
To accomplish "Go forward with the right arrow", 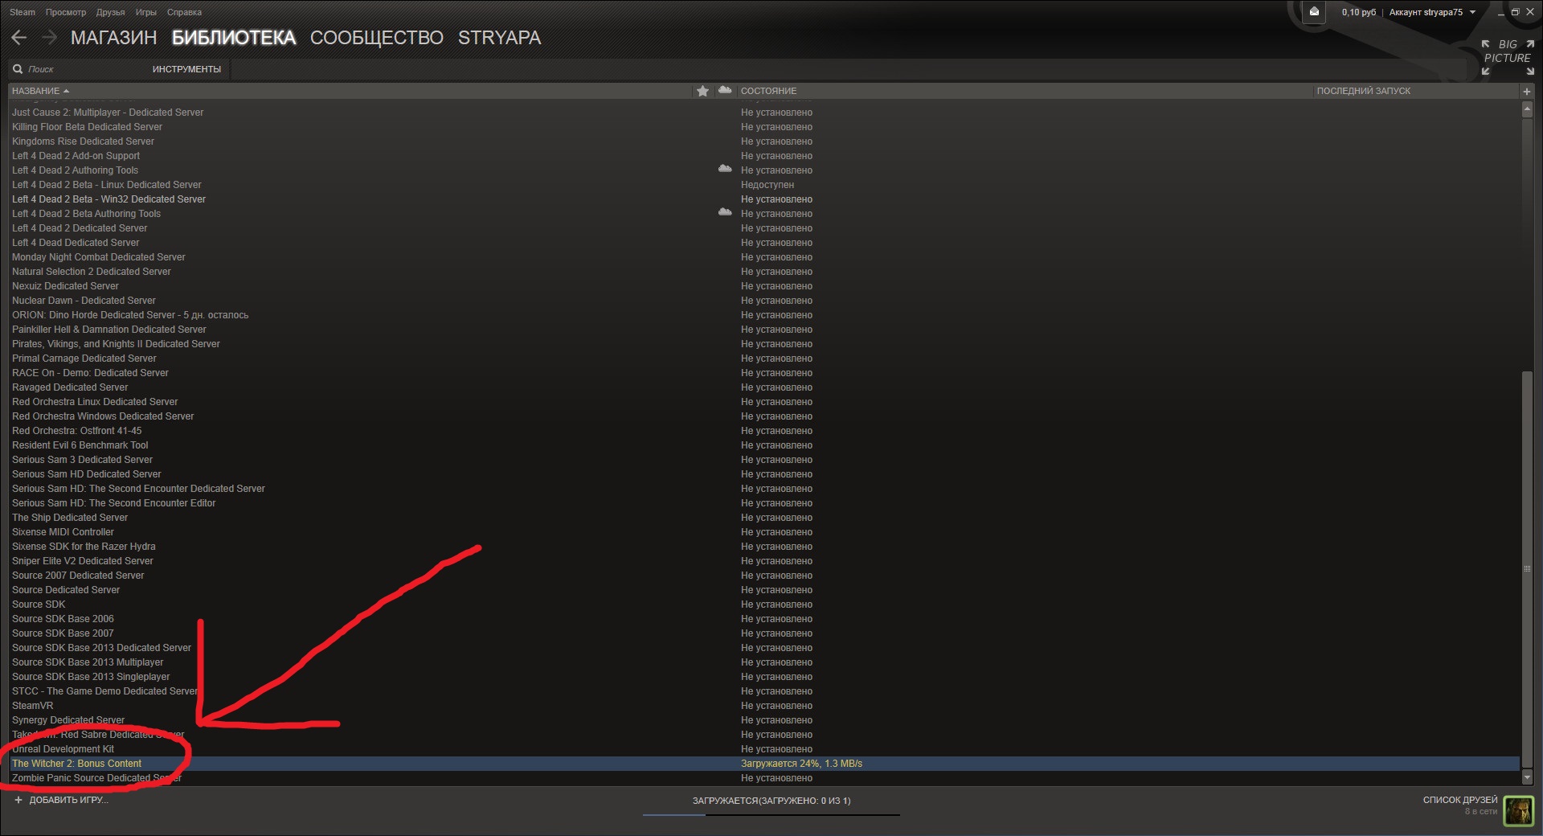I will (x=50, y=38).
